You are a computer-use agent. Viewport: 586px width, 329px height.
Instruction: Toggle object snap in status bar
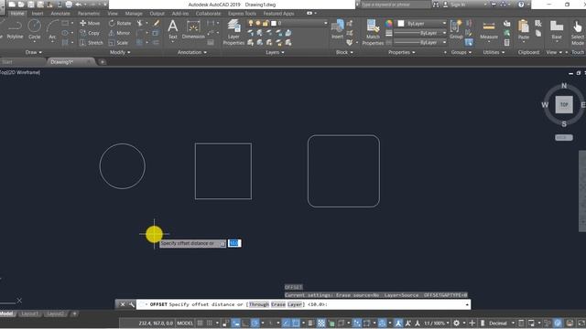point(296,323)
